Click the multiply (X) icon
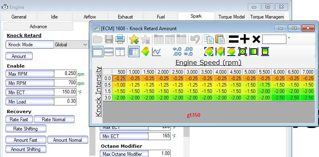This screenshot has width=319, height=157. point(256,39)
